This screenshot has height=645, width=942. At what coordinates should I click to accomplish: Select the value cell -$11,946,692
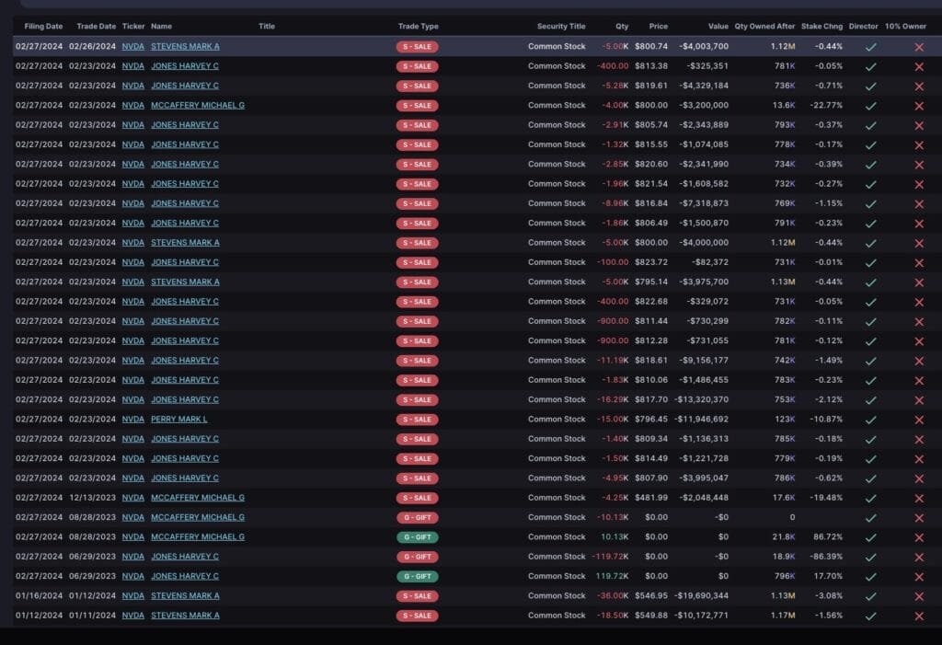[701, 419]
